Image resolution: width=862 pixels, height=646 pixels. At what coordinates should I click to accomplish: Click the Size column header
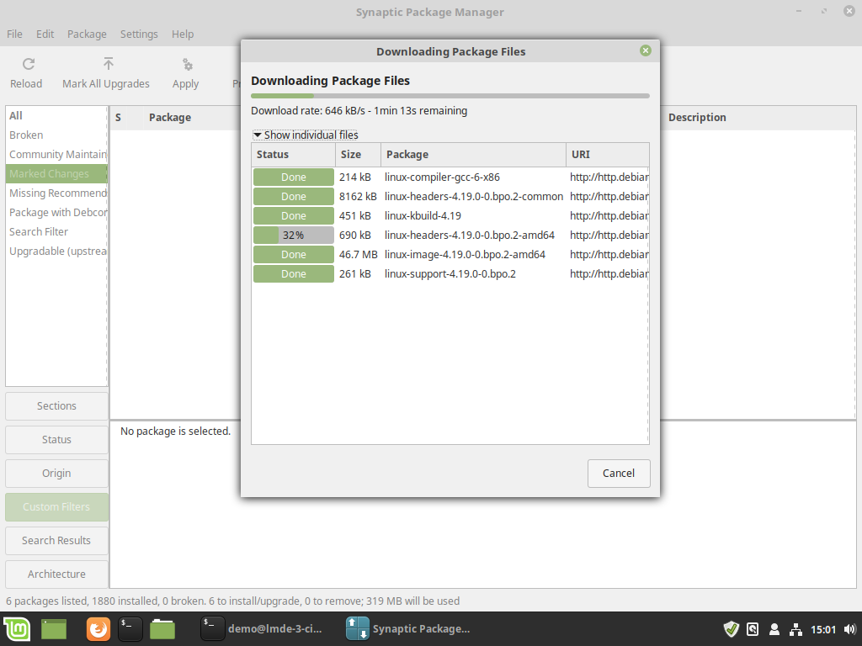point(359,155)
